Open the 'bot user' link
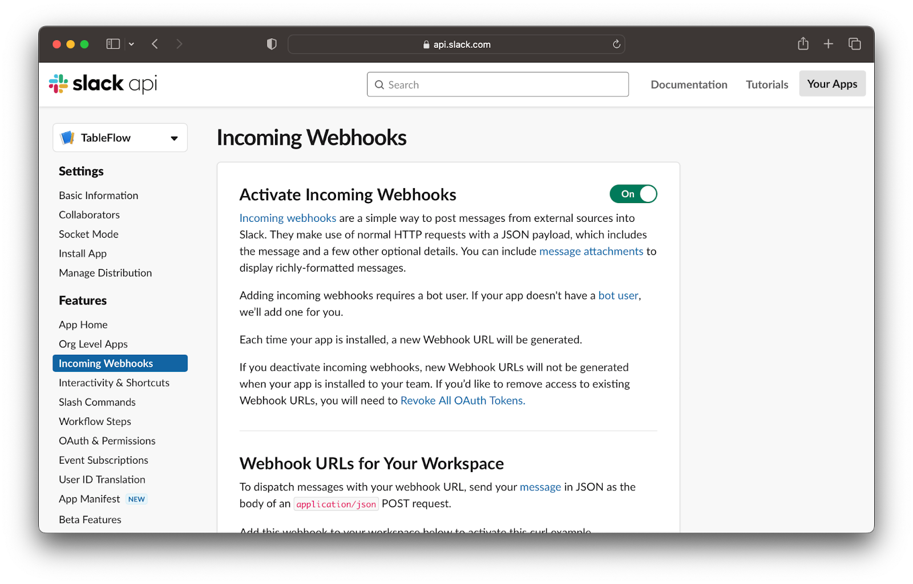The width and height of the screenshot is (913, 584). click(x=619, y=295)
